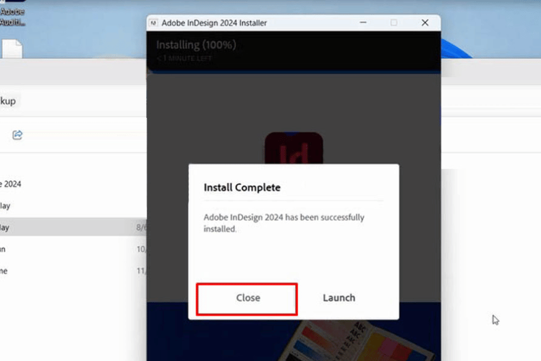Click the installer's title bar app icon
Screen dimensions: 541x361
click(153, 23)
